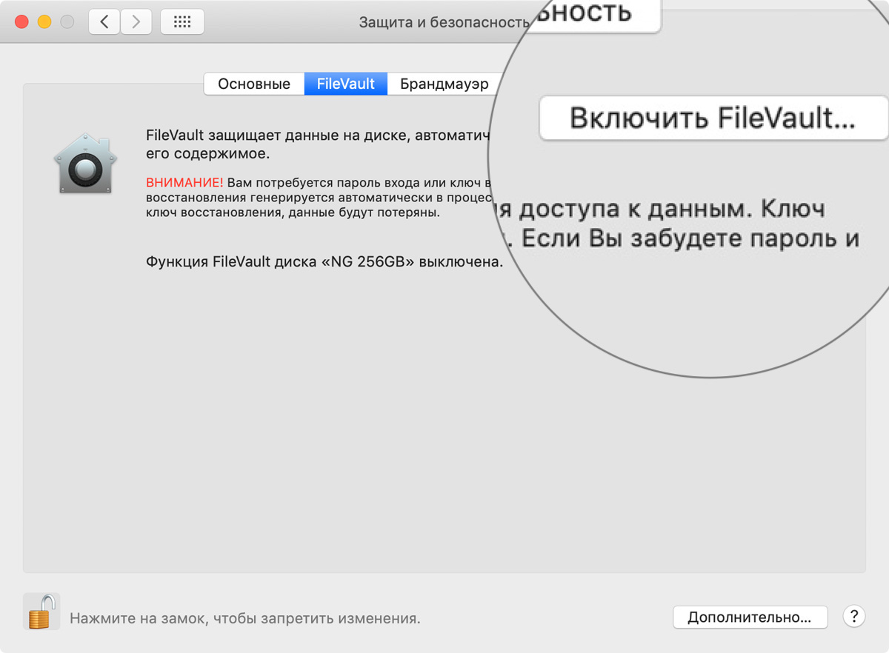Select the FileVault tab
The width and height of the screenshot is (889, 653).
point(345,84)
